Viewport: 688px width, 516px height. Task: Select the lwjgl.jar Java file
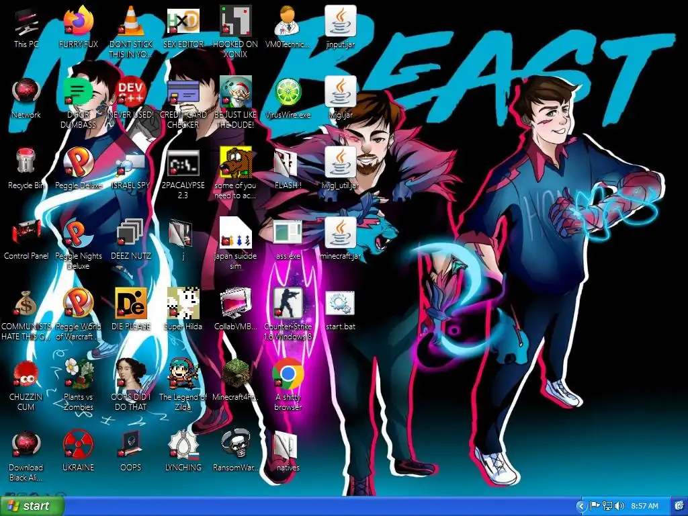(341, 91)
